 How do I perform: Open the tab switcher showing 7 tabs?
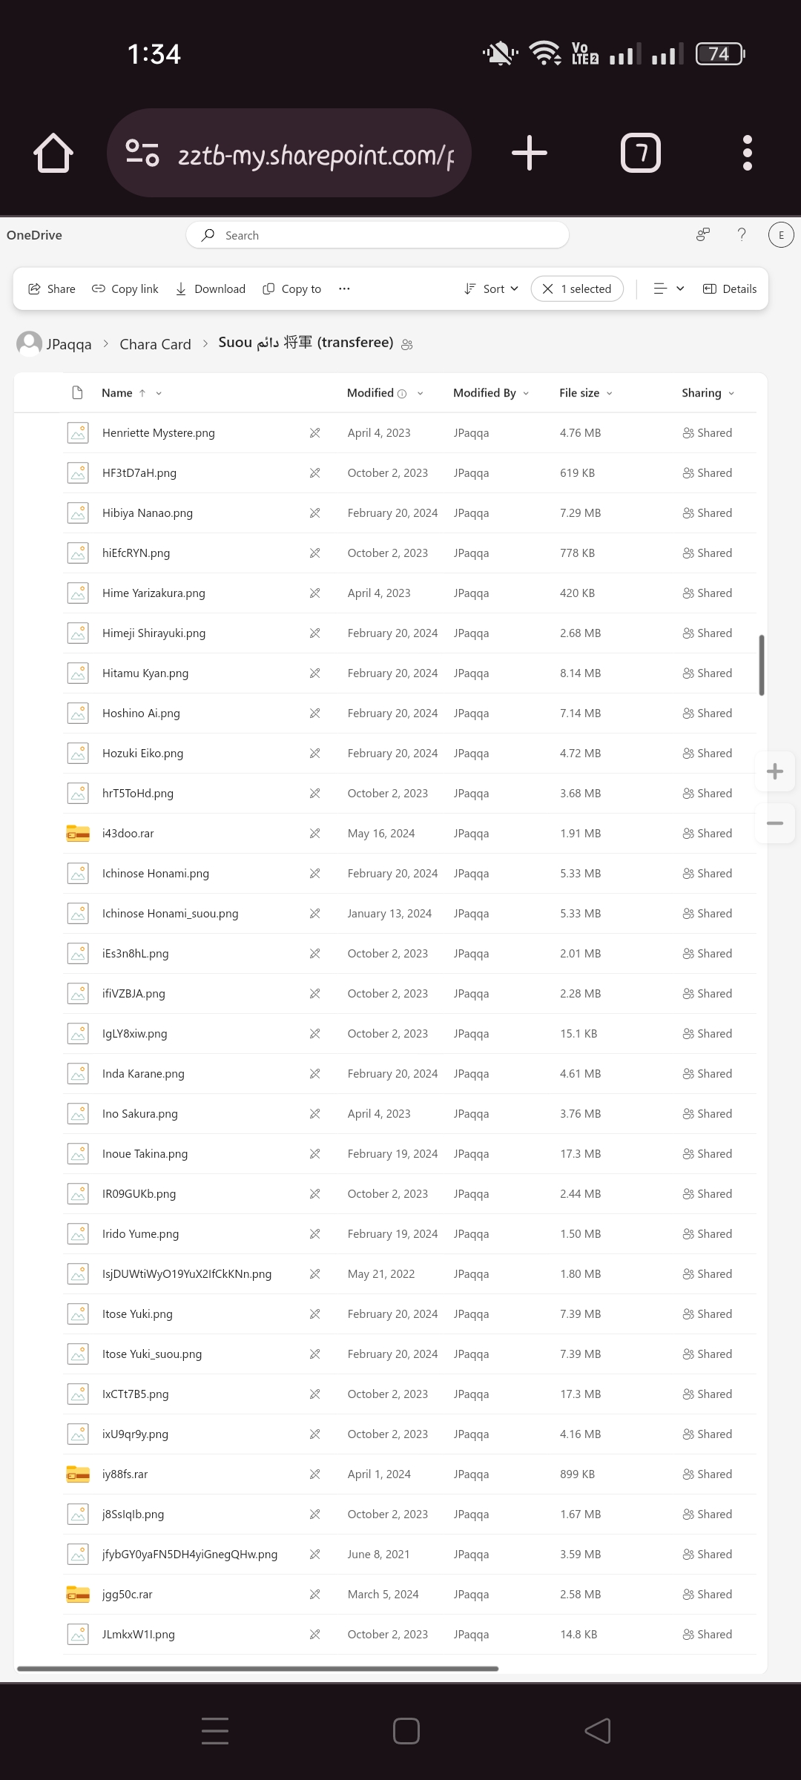[x=640, y=154]
